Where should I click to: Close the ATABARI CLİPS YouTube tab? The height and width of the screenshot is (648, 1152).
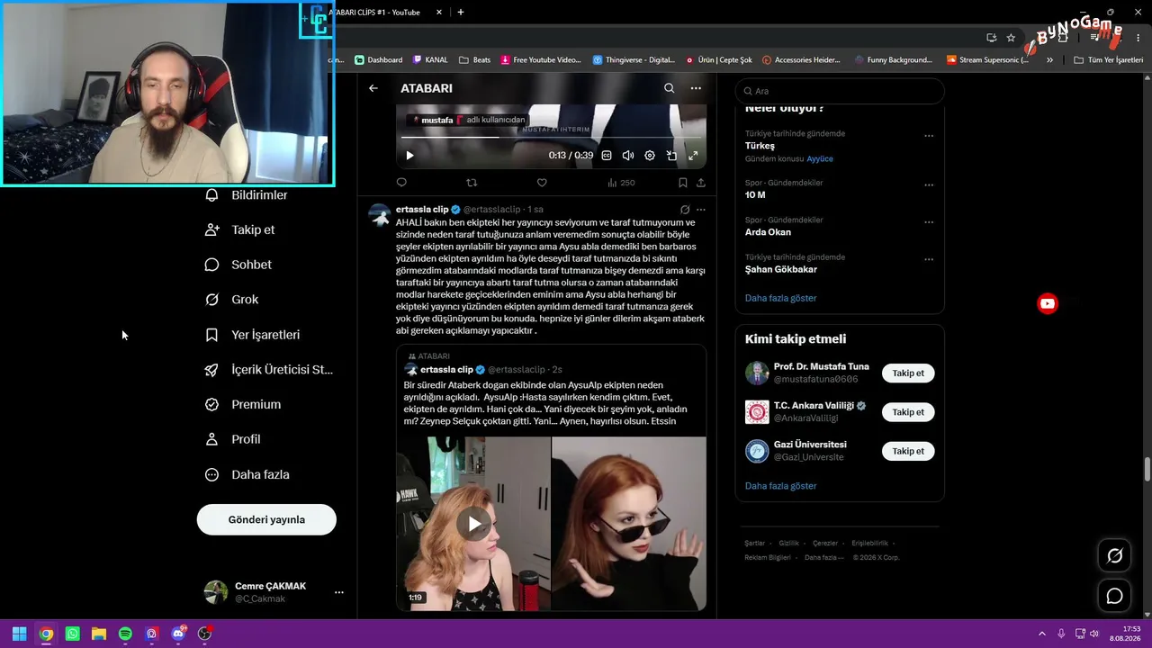pyautogui.click(x=439, y=13)
